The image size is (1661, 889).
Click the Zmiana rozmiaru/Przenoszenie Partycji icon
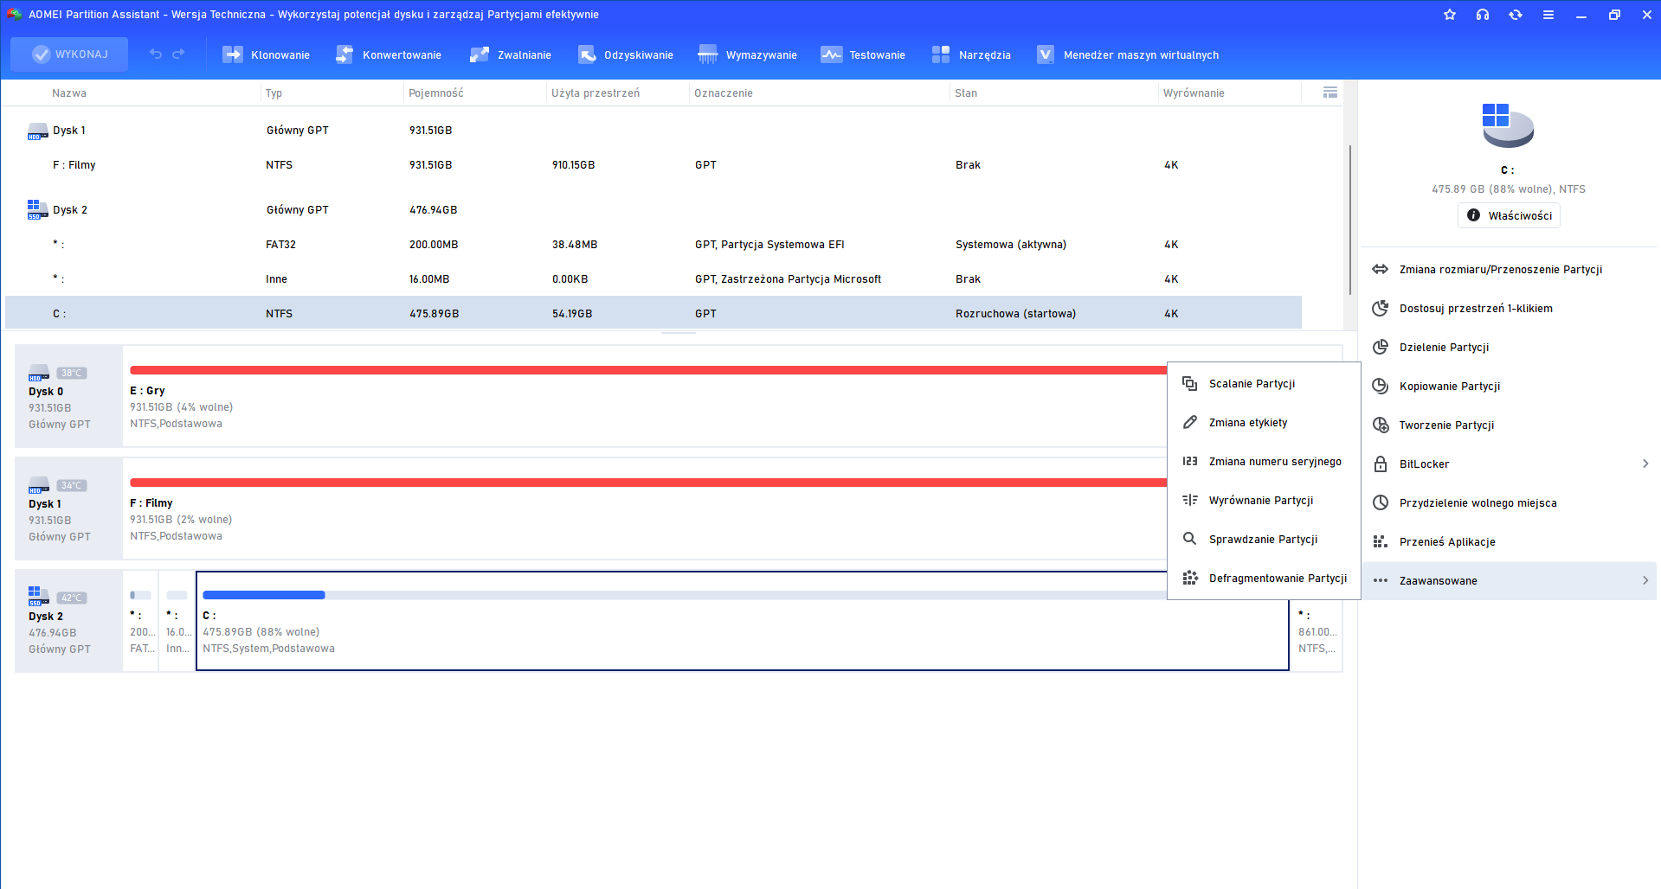[1381, 269]
